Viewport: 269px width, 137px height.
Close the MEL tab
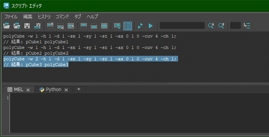[28, 90]
